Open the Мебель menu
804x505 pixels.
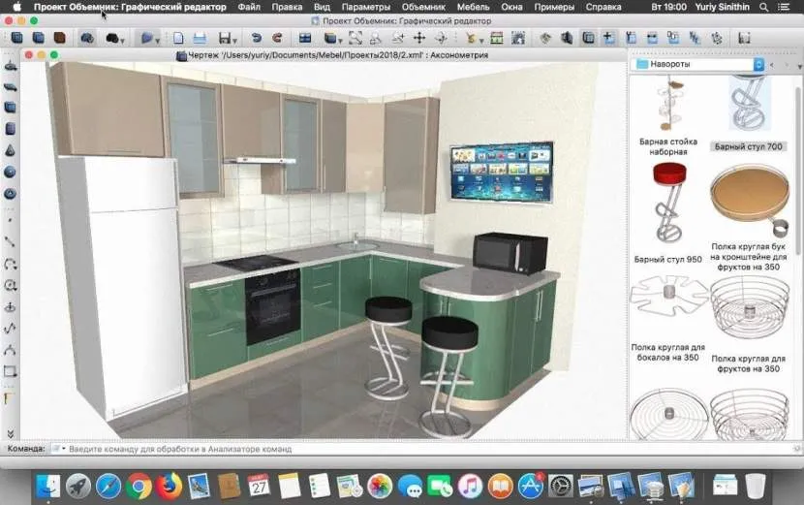pyautogui.click(x=473, y=7)
